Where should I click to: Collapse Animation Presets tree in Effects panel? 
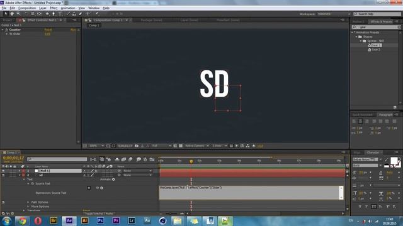click(353, 33)
